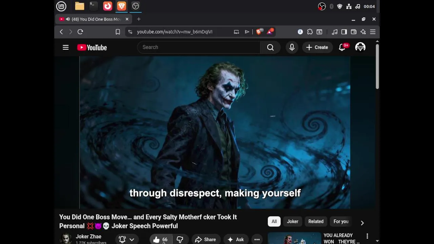The image size is (434, 244).
Task: Click the Ask AI button
Action: click(x=236, y=240)
